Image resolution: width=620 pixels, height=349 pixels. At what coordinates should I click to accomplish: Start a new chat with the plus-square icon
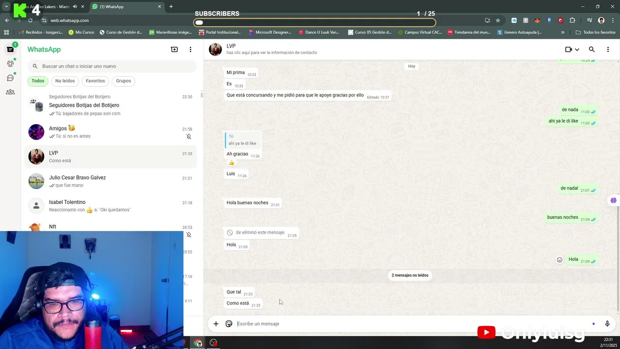[174, 49]
